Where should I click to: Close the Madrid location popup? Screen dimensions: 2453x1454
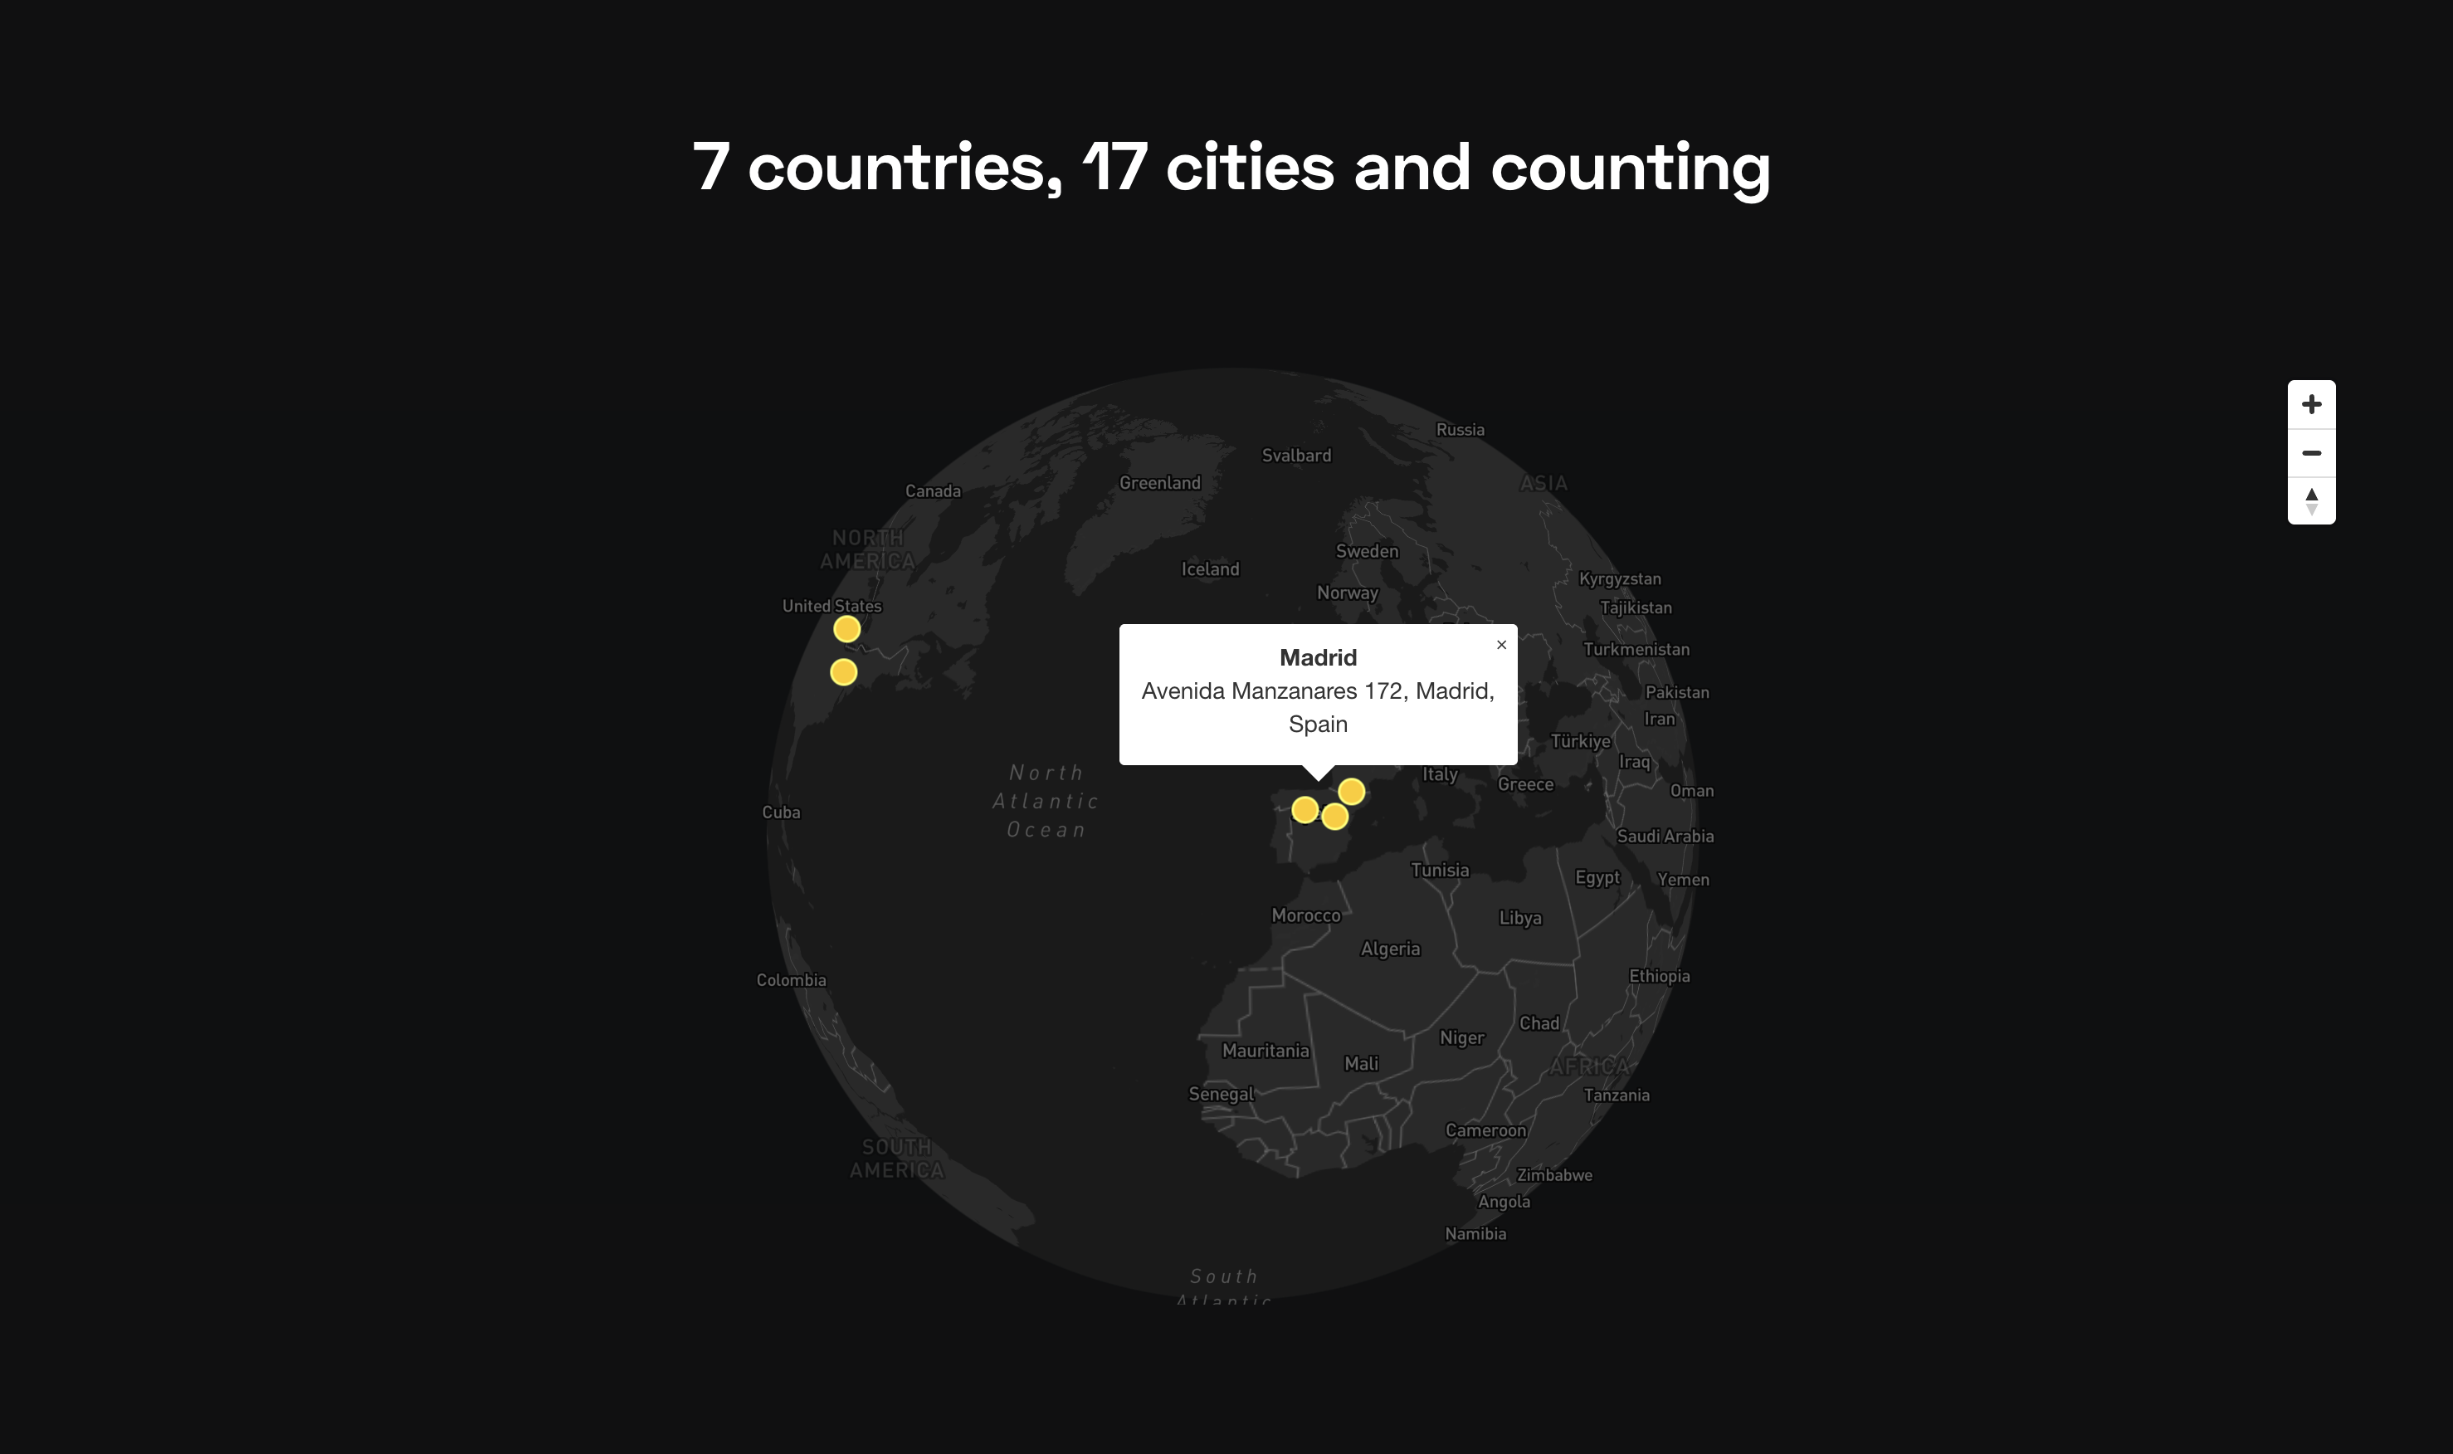click(1501, 645)
